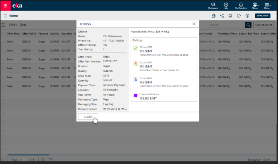
Task: Open the Notifications bell
Action: coord(241,5)
